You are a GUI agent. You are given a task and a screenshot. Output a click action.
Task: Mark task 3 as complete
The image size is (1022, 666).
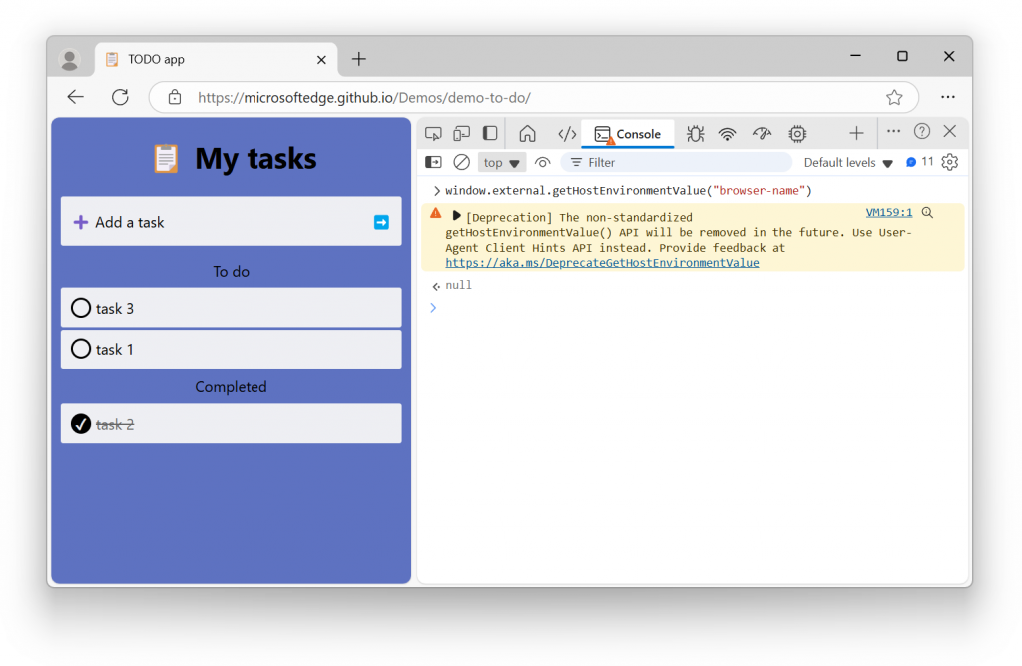tap(81, 308)
